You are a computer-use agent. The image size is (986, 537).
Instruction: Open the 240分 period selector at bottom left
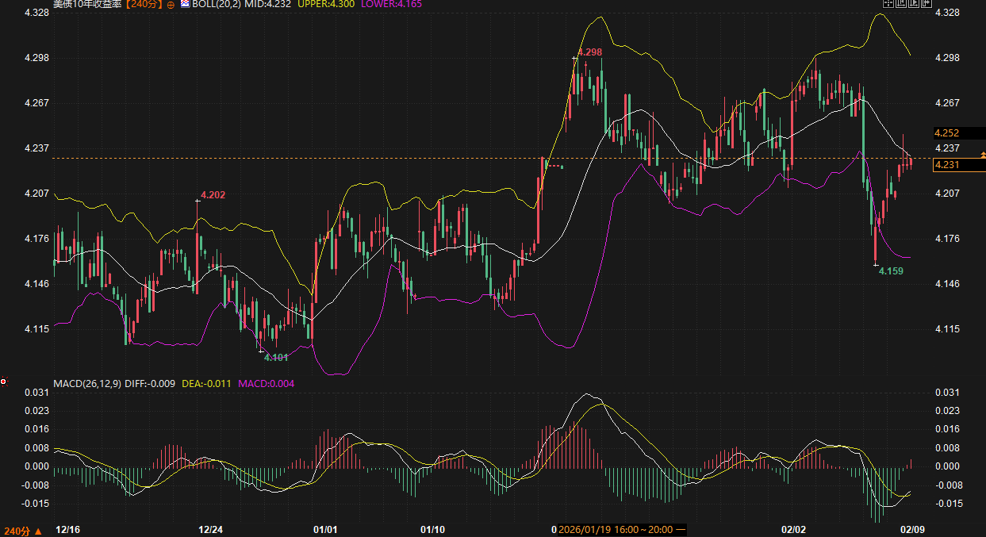coord(22,531)
